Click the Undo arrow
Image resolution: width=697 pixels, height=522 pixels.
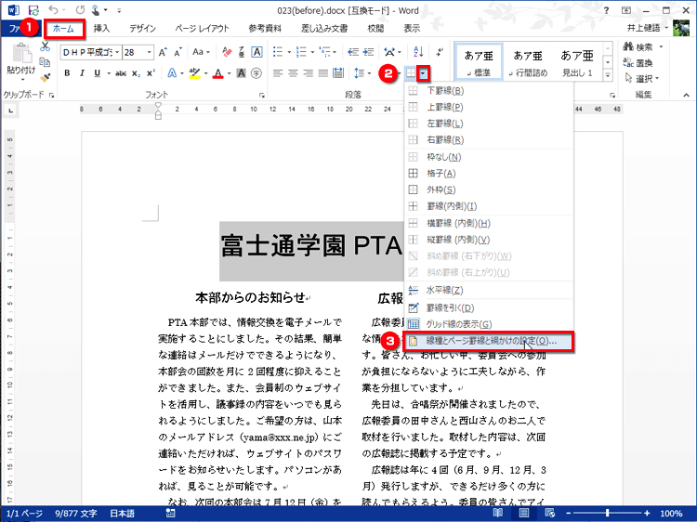pyautogui.click(x=53, y=10)
